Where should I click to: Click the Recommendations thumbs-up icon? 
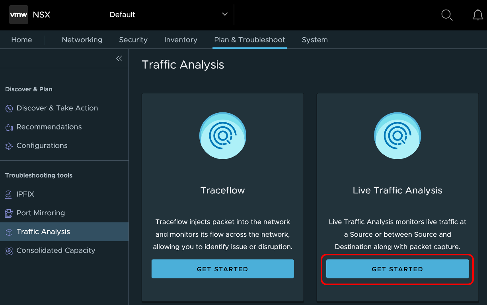coord(9,127)
